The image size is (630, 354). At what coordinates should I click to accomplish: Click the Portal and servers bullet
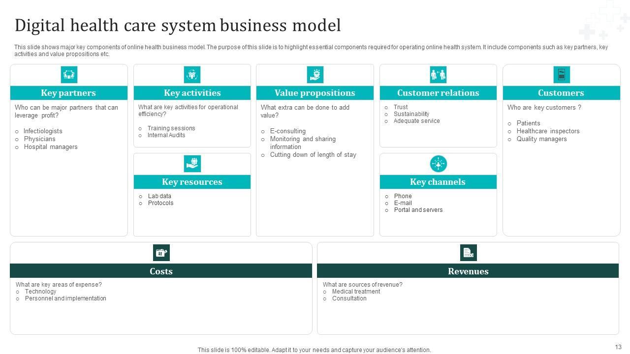pyautogui.click(x=418, y=210)
